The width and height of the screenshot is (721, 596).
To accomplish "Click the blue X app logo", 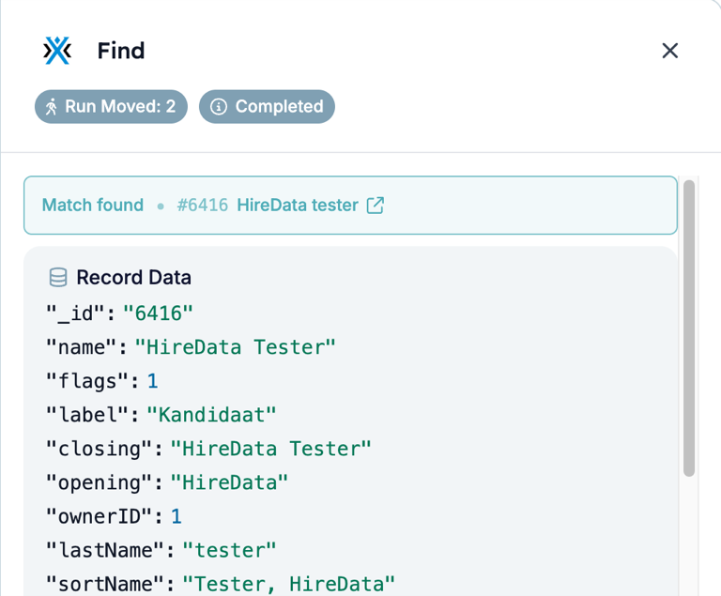I will pyautogui.click(x=57, y=50).
